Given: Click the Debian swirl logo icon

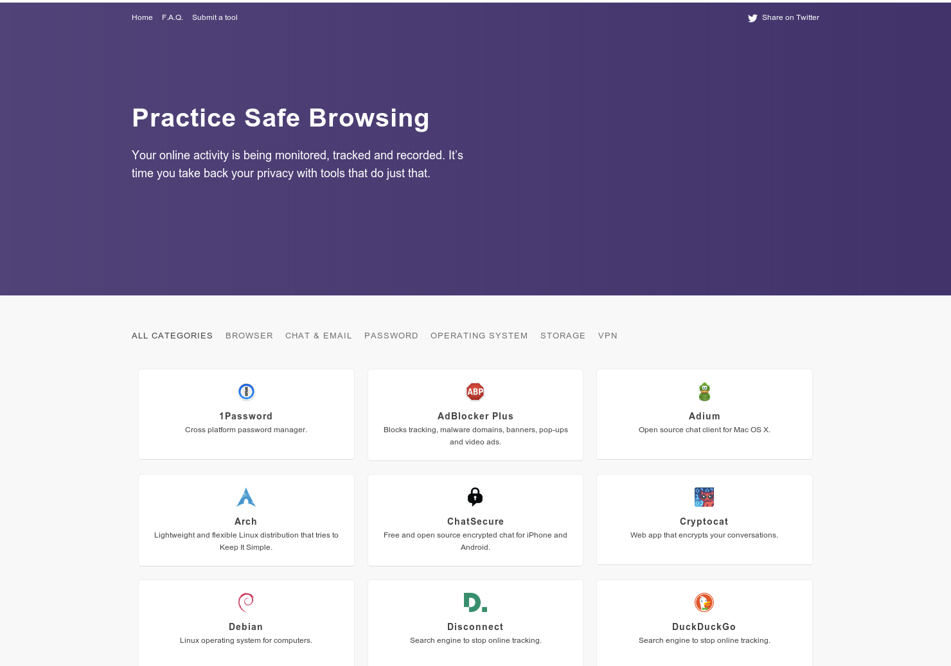Looking at the screenshot, I should pos(246,602).
